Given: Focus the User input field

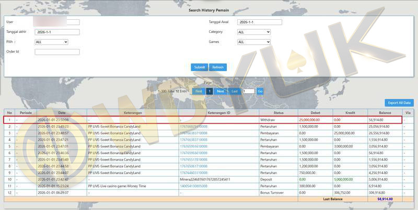Looking at the screenshot, I should pos(57,22).
